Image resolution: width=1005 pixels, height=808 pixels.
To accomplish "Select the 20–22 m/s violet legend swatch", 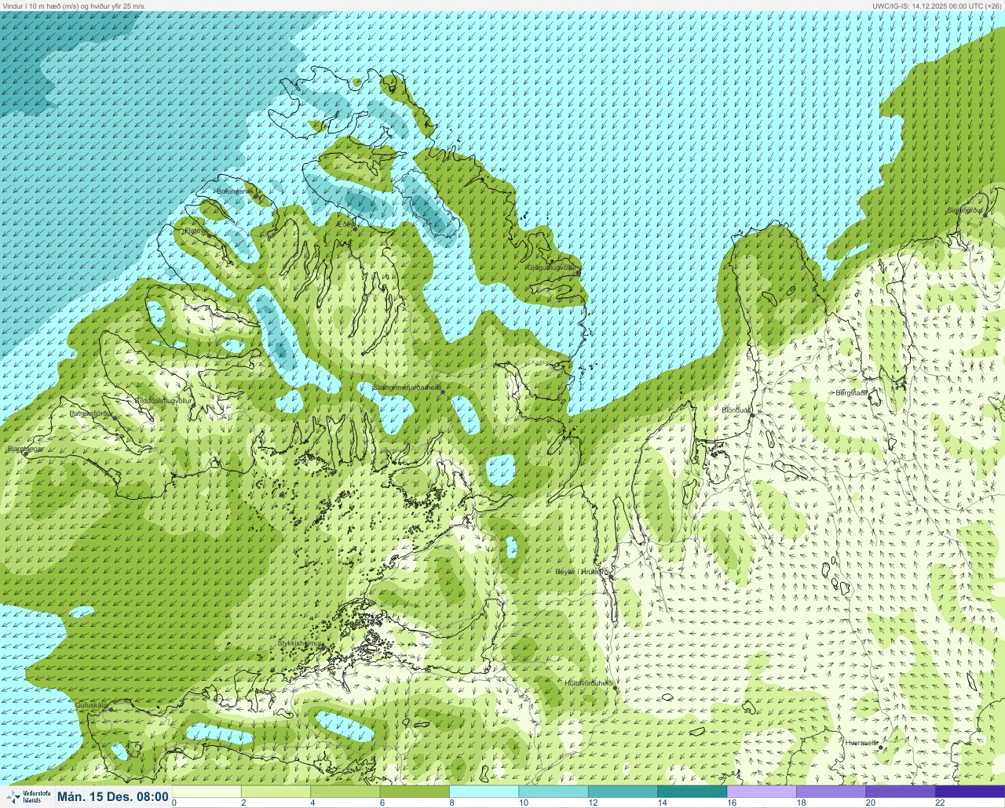I will (901, 791).
